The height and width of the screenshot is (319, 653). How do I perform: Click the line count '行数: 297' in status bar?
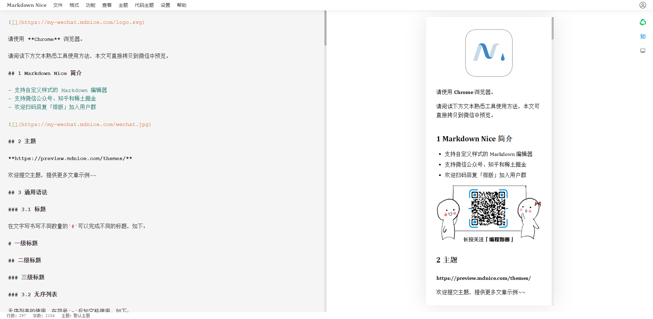(16, 316)
